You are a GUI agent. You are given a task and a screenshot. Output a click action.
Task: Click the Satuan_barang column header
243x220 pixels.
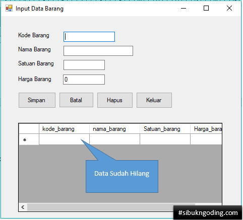[165, 129]
